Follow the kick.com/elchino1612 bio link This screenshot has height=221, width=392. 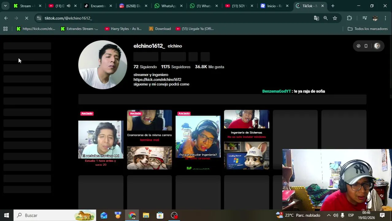[x=157, y=79]
